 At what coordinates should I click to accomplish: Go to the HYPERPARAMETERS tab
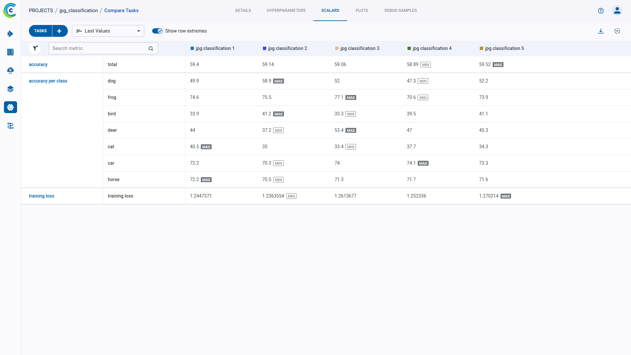(x=286, y=10)
